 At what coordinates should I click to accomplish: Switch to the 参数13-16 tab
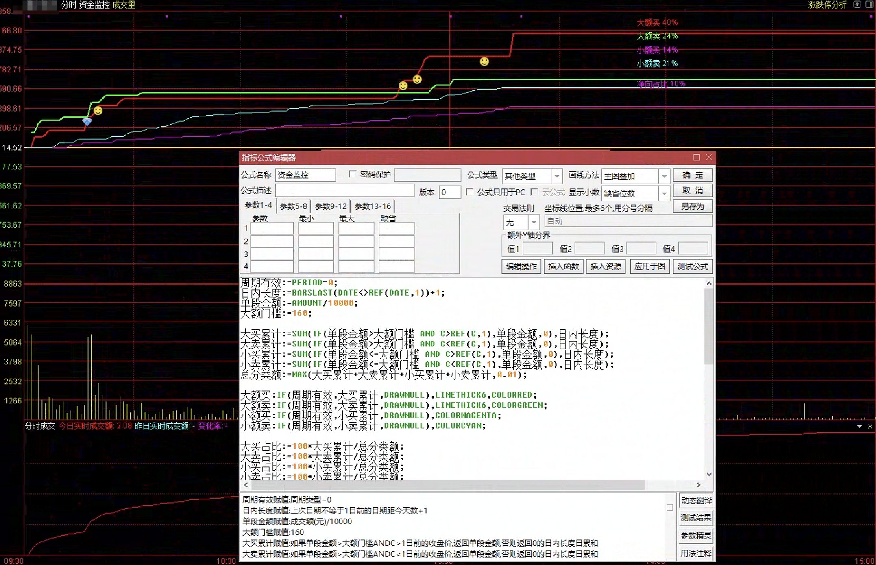(x=373, y=206)
